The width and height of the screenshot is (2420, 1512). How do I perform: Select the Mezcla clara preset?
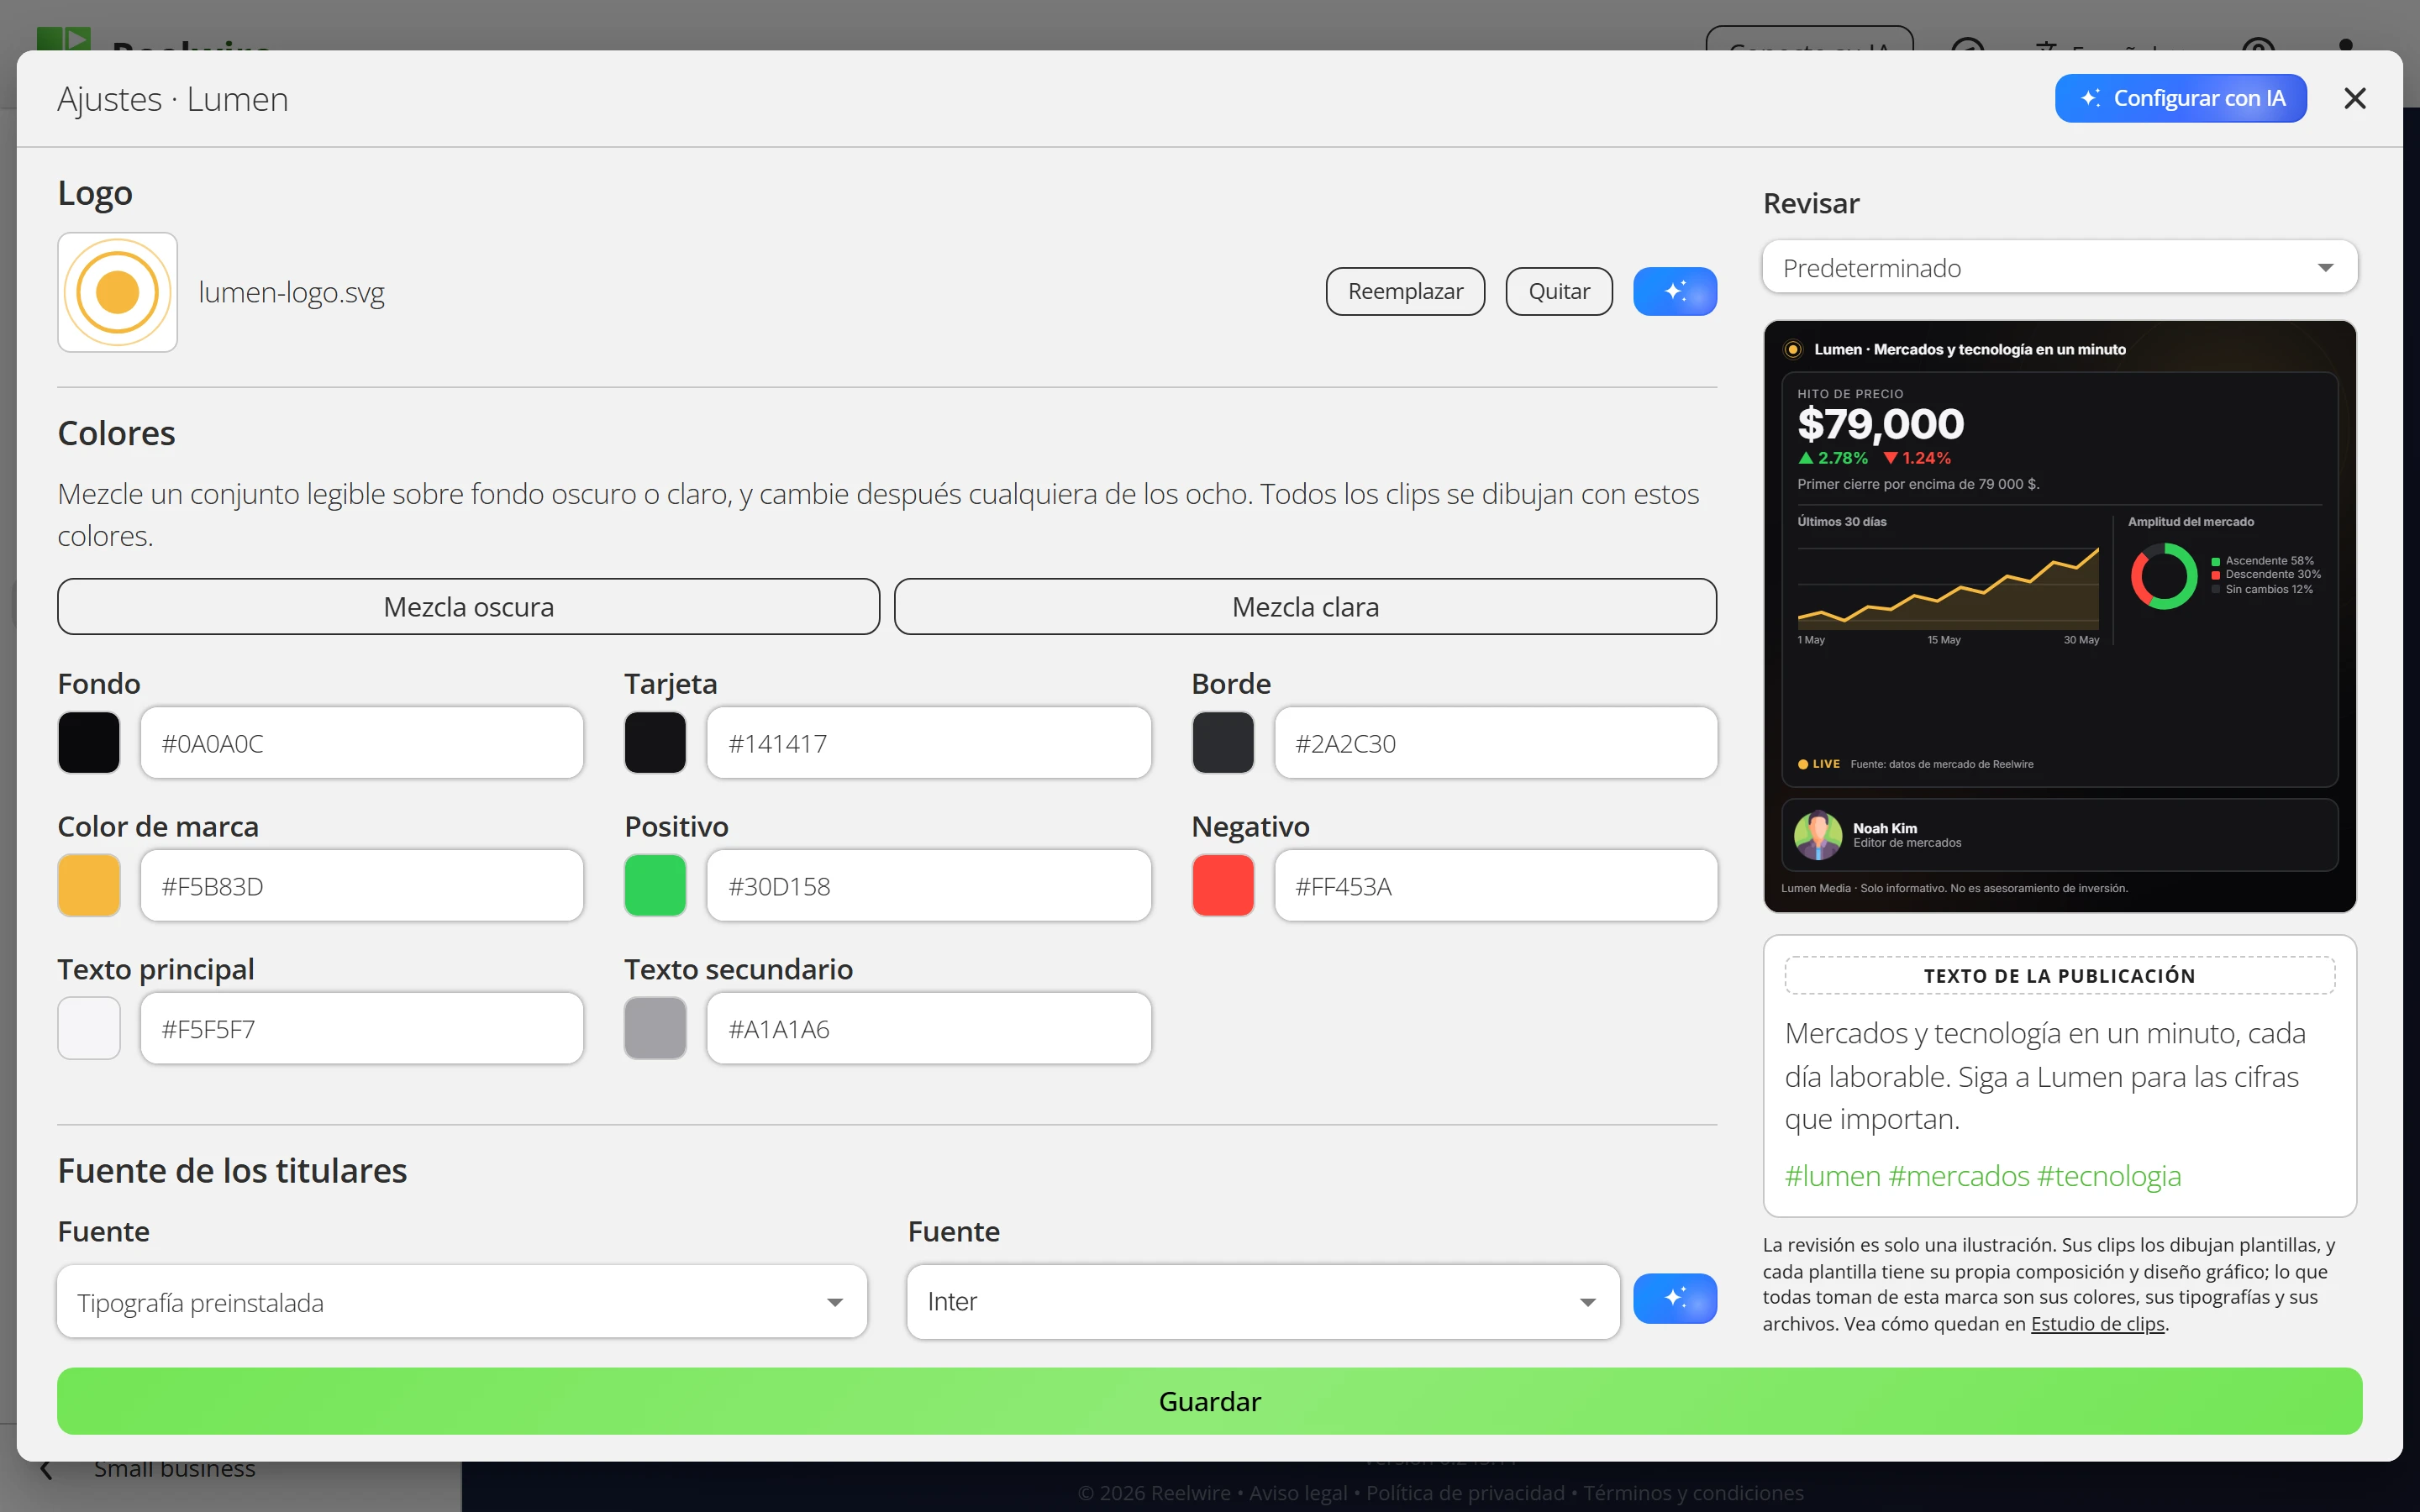point(1305,606)
